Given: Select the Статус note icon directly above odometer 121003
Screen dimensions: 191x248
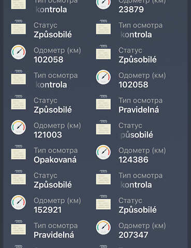Looking at the screenshot, I should 19,102.
